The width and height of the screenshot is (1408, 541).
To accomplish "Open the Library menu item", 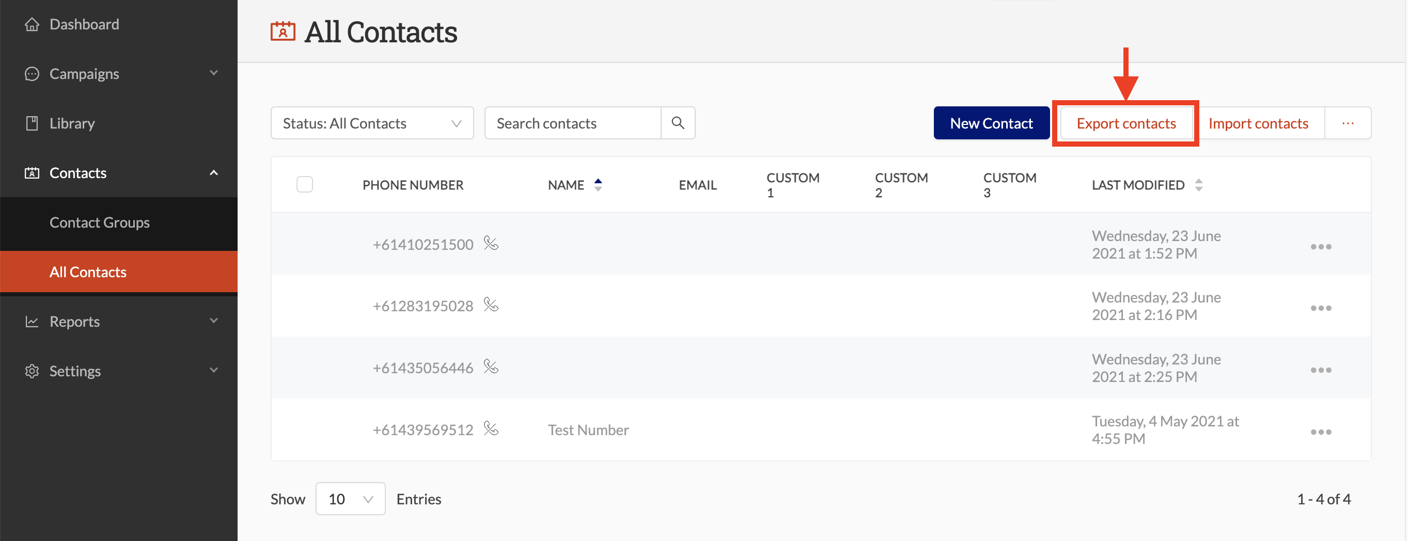I will tap(119, 123).
